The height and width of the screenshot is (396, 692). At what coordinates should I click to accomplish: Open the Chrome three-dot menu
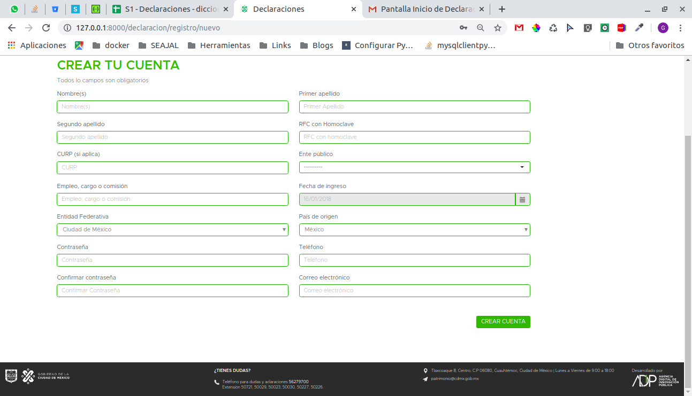[x=680, y=28]
